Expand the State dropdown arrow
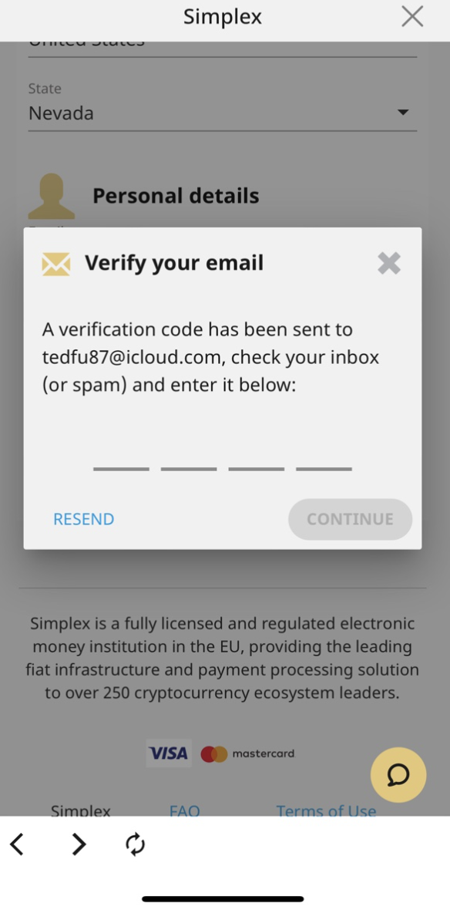The height and width of the screenshot is (910, 450). [403, 113]
